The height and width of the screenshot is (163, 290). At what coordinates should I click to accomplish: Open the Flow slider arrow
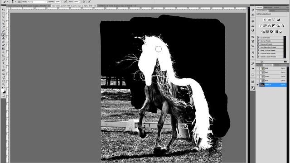click(80, 2)
